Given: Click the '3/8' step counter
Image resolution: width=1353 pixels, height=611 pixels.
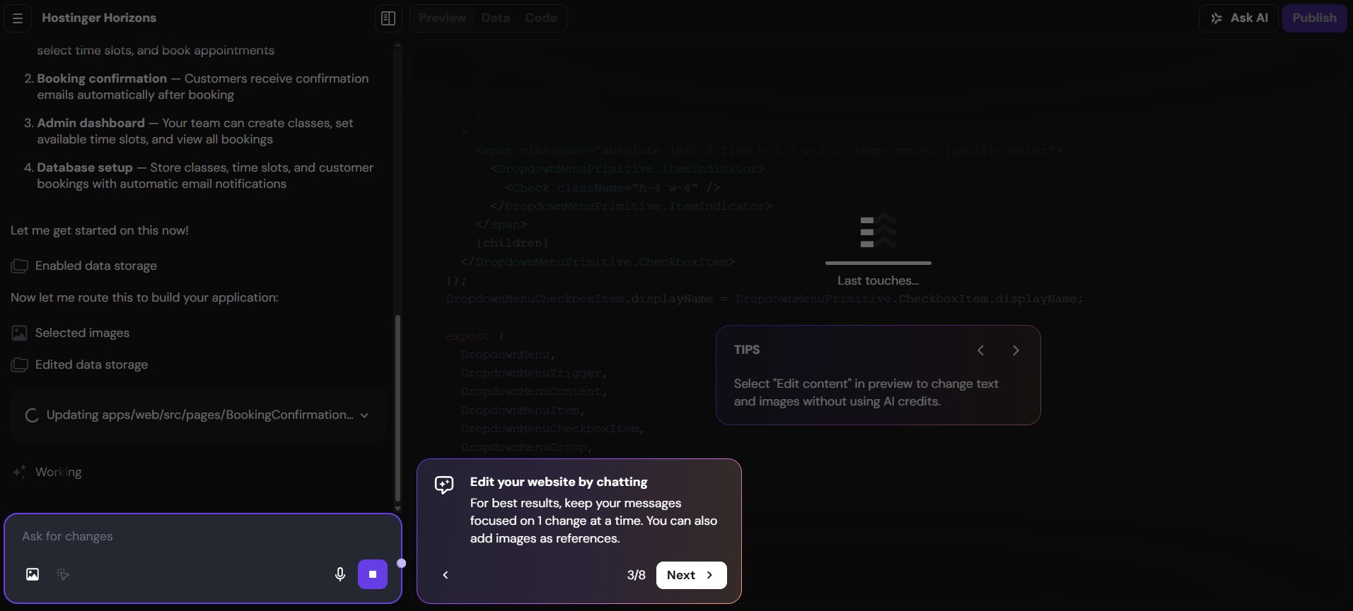Looking at the screenshot, I should tap(636, 575).
